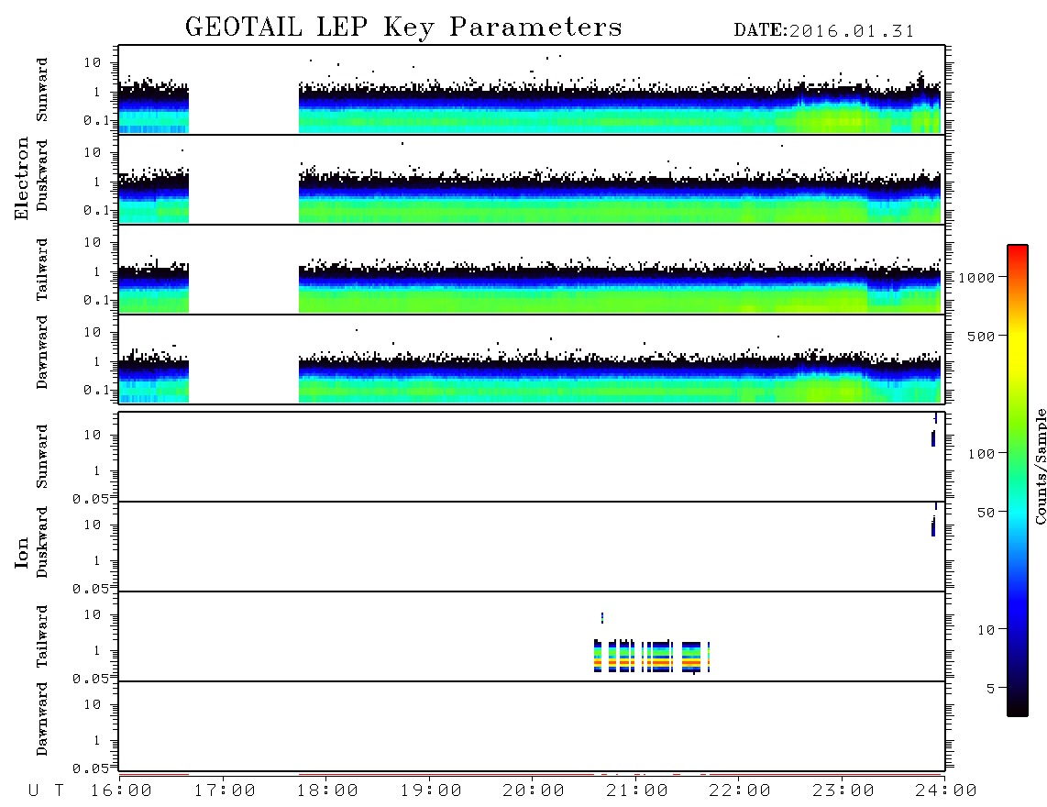Click the Electron group axis label
This screenshot has width=1047, height=807.
21,178
